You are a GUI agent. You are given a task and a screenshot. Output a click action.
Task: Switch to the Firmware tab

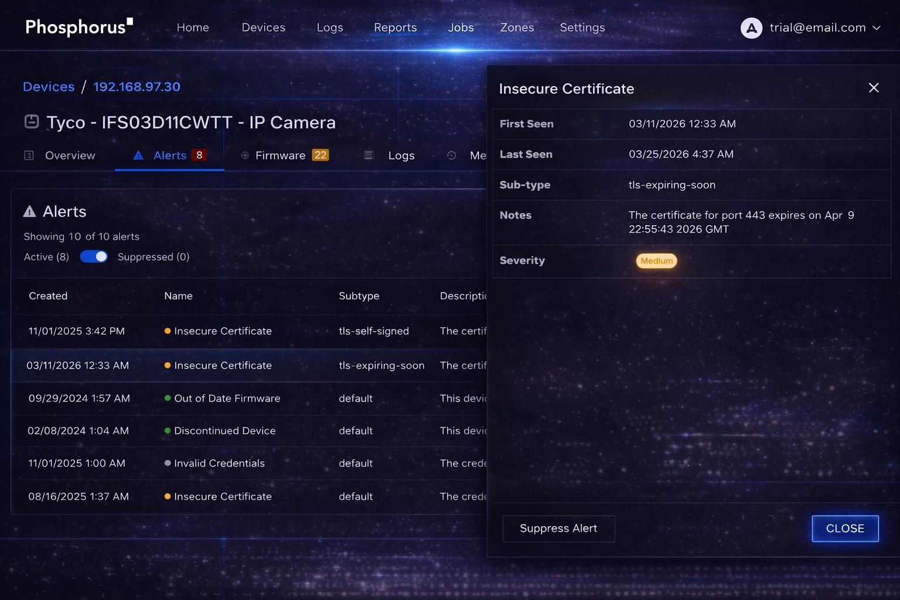click(x=280, y=155)
